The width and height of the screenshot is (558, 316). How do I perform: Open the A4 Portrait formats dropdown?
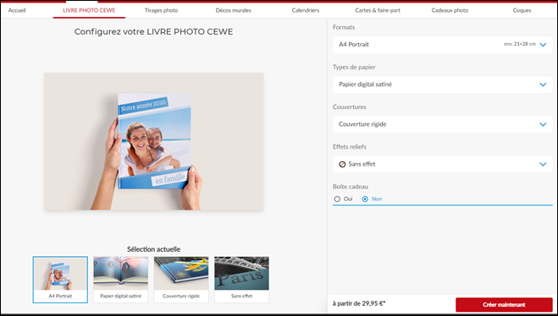coord(442,45)
